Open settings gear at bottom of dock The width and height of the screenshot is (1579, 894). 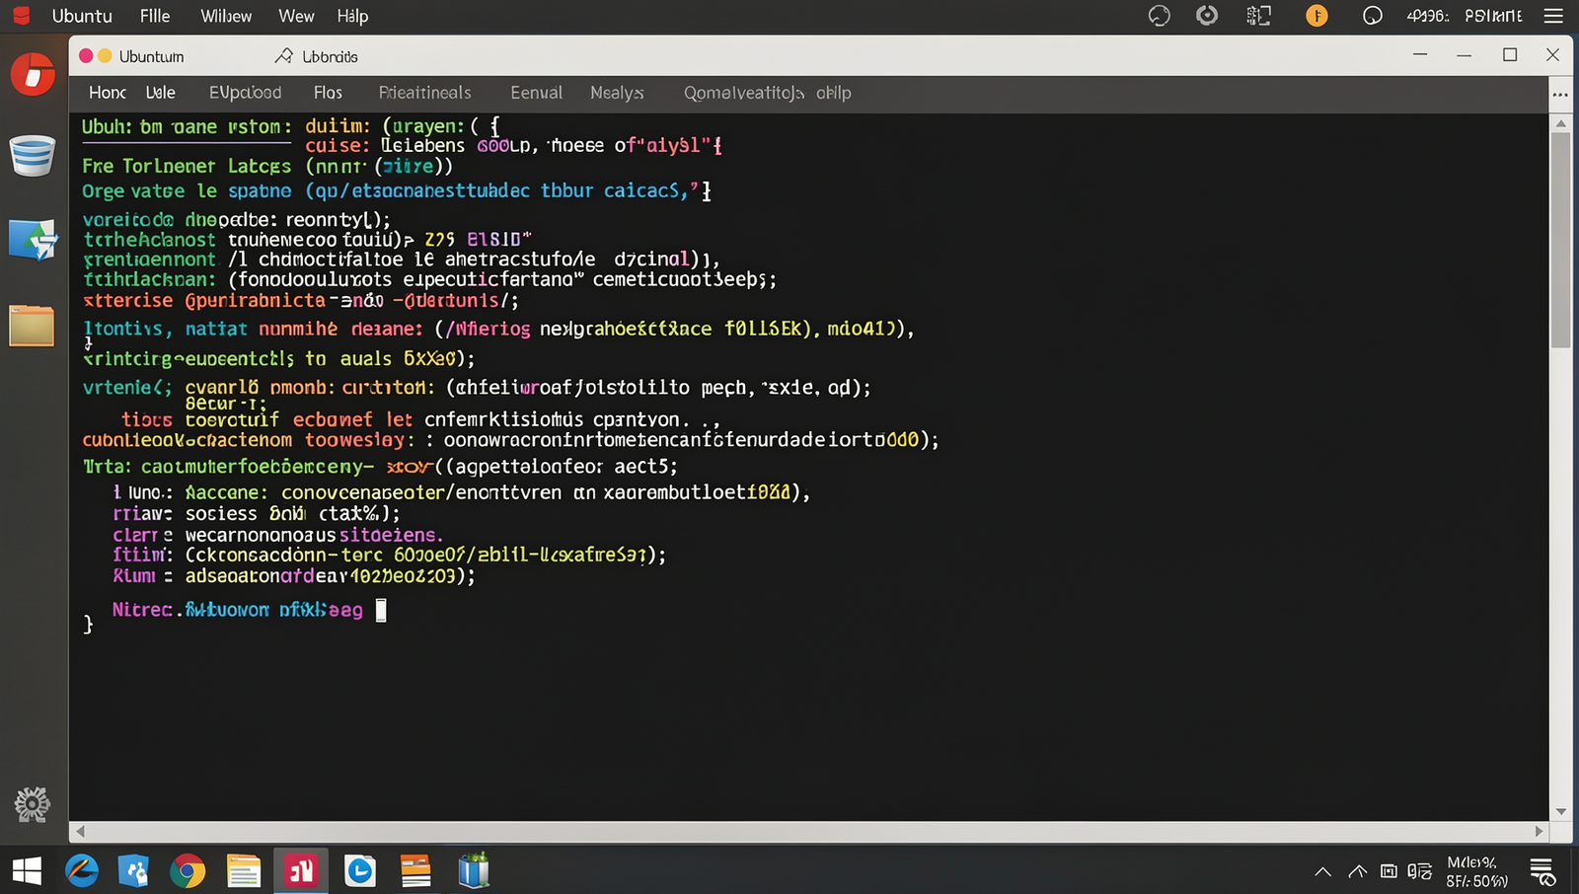tap(32, 805)
